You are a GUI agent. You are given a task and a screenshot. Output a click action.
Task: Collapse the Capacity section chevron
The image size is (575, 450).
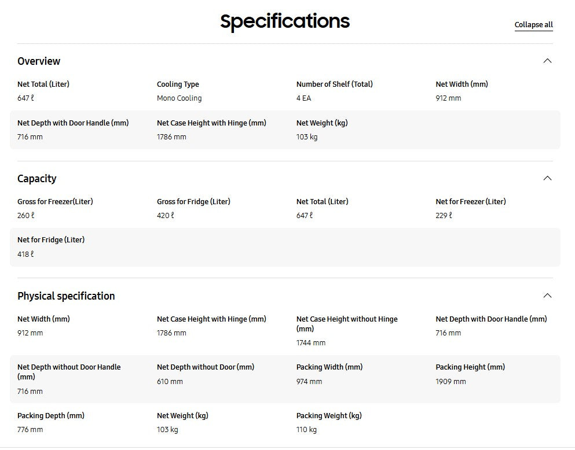tap(547, 178)
